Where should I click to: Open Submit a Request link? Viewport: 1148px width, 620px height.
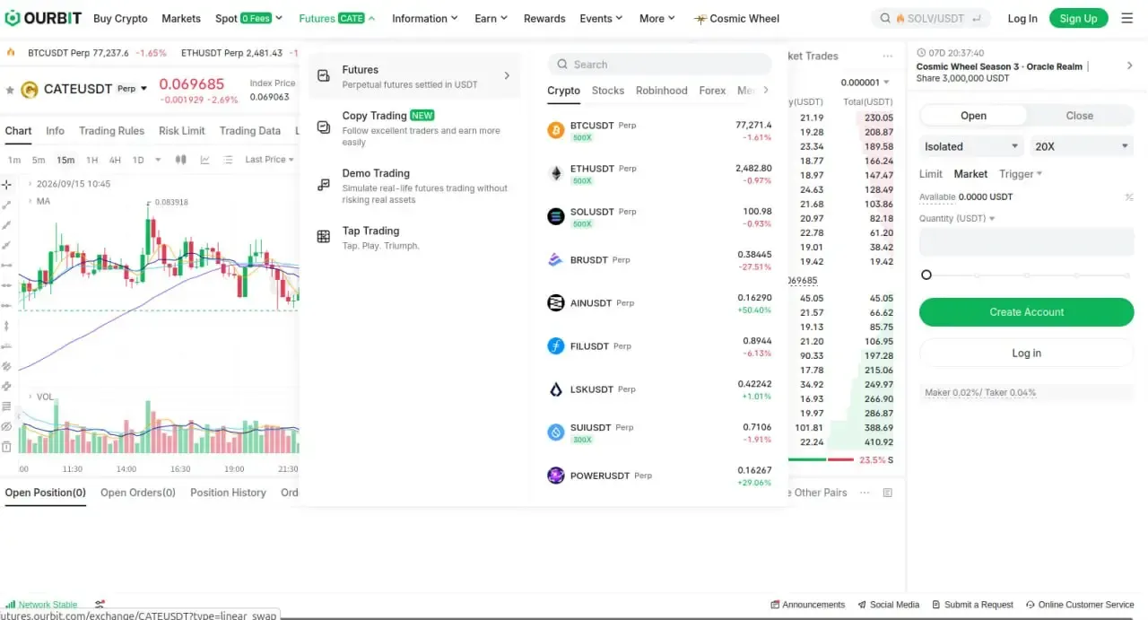coord(972,605)
